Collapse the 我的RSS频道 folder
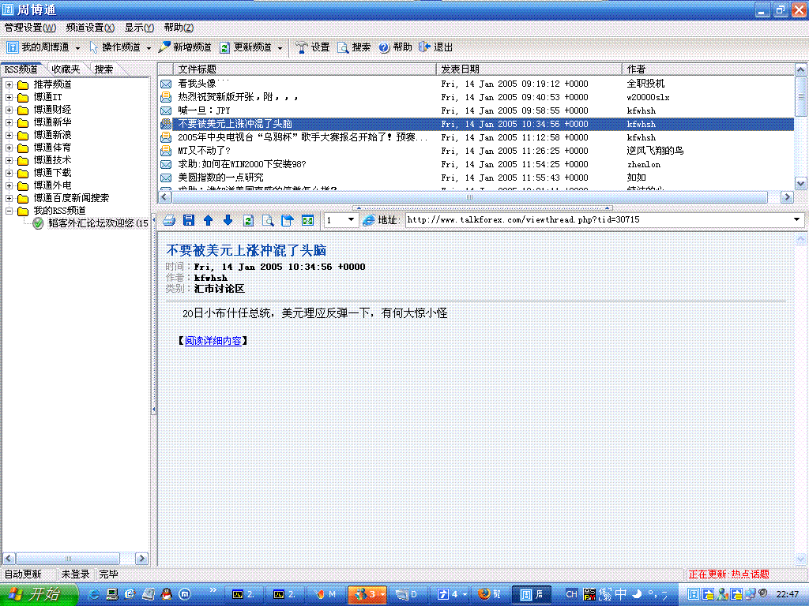The height and width of the screenshot is (606, 809). click(x=9, y=211)
